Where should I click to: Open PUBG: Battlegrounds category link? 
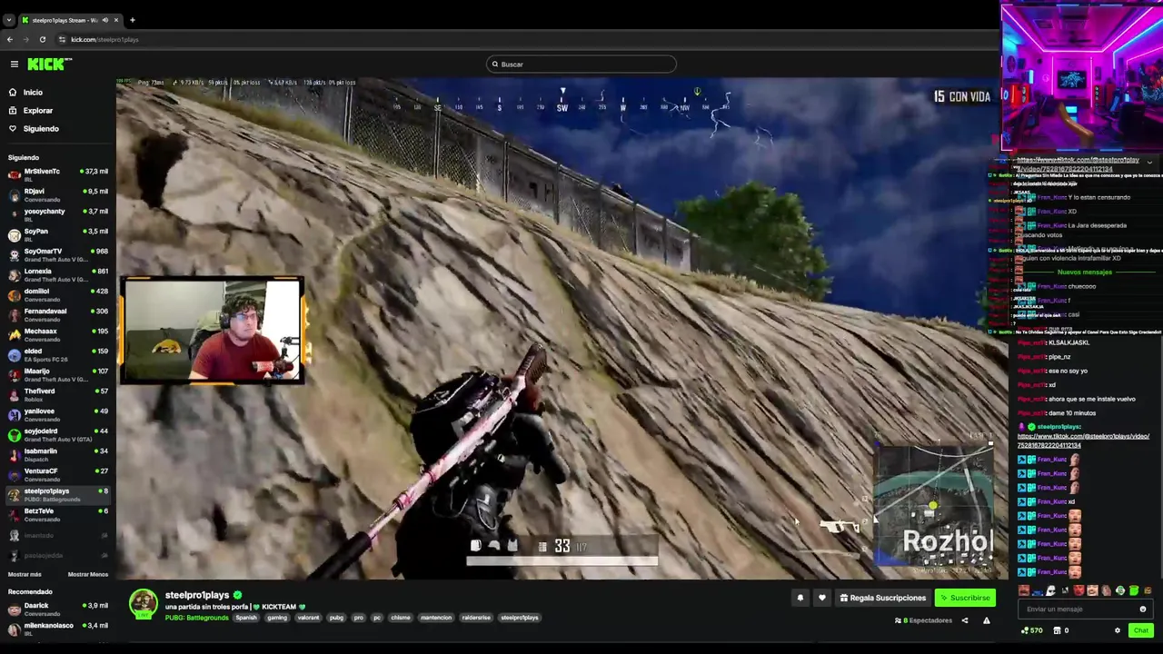(197, 618)
